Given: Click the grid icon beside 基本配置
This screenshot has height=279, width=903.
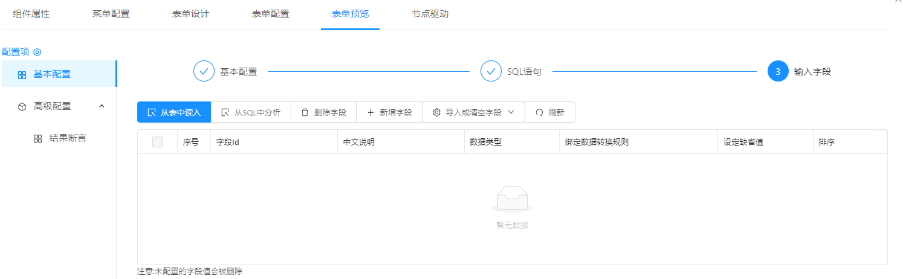Looking at the screenshot, I should [22, 75].
